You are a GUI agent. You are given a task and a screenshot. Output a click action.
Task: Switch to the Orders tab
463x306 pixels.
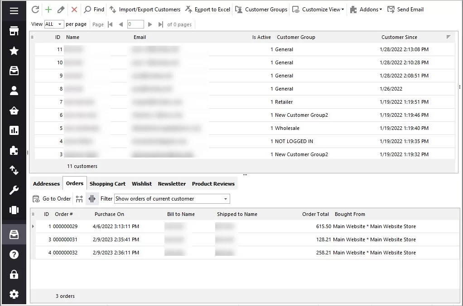pyautogui.click(x=75, y=183)
